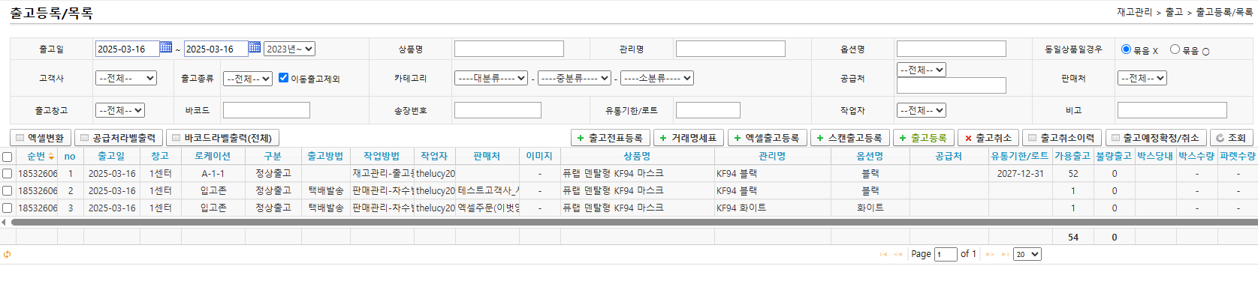The height and width of the screenshot is (293, 1258).
Task: Select the 묶음 O radio button
Action: pyautogui.click(x=1175, y=49)
